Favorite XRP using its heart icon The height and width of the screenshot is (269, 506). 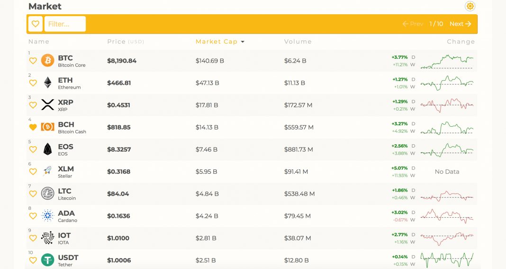[x=33, y=105]
